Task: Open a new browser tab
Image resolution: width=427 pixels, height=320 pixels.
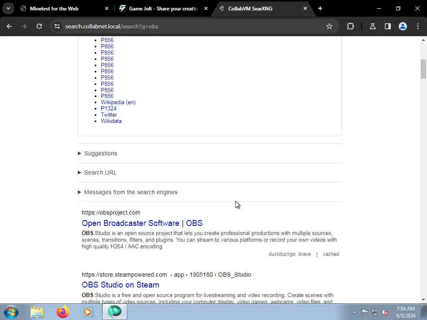Action: coord(320,8)
